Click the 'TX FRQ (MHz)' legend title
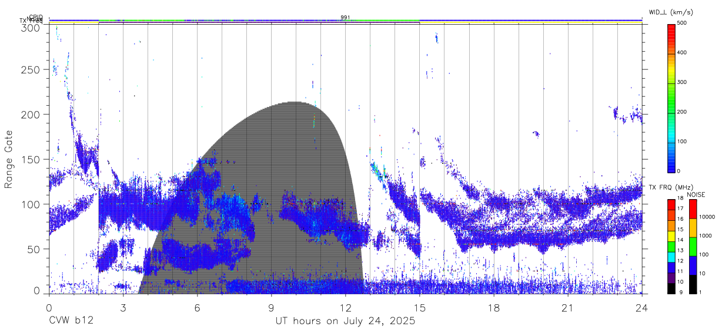The image size is (722, 333). click(x=671, y=187)
